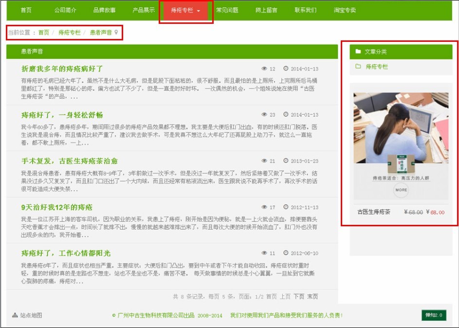Open the 公司简介 menu item

65,10
